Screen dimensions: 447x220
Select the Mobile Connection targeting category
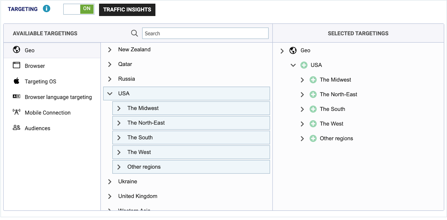pyautogui.click(x=47, y=113)
